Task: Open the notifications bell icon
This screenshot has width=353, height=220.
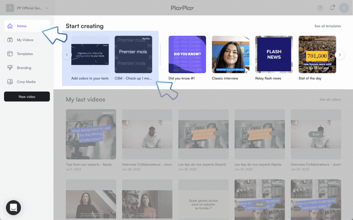Action: pyautogui.click(x=332, y=8)
